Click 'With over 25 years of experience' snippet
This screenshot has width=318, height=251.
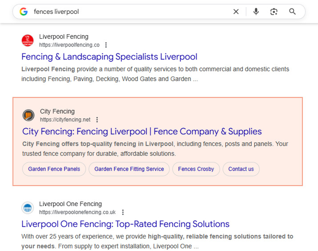pyautogui.click(x=157, y=241)
